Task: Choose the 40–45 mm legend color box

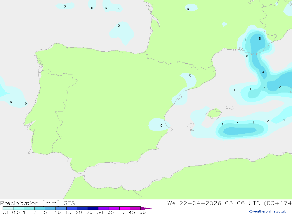Action: [x=125, y=208]
